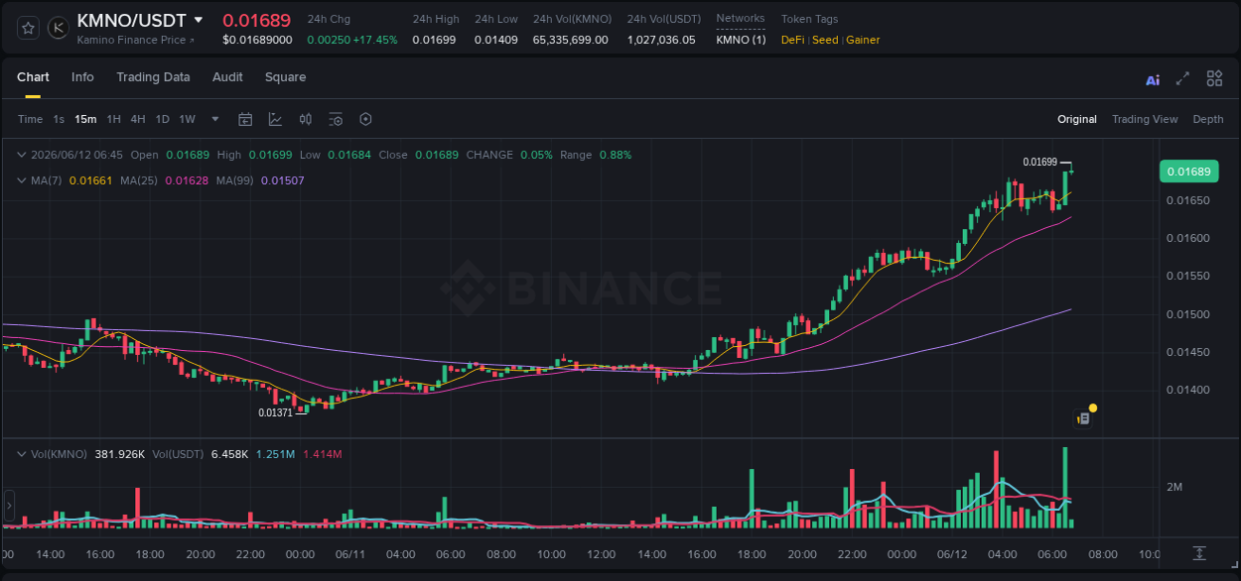Viewport: 1241px width, 581px height.
Task: Open the chart display settings icon
Action: [336, 119]
